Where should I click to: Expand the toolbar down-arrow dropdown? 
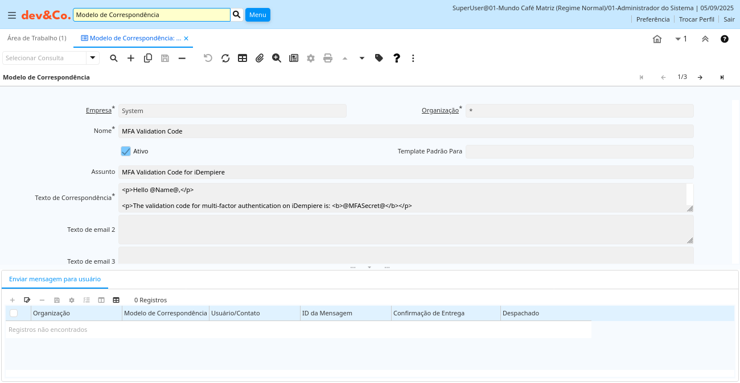tap(362, 58)
